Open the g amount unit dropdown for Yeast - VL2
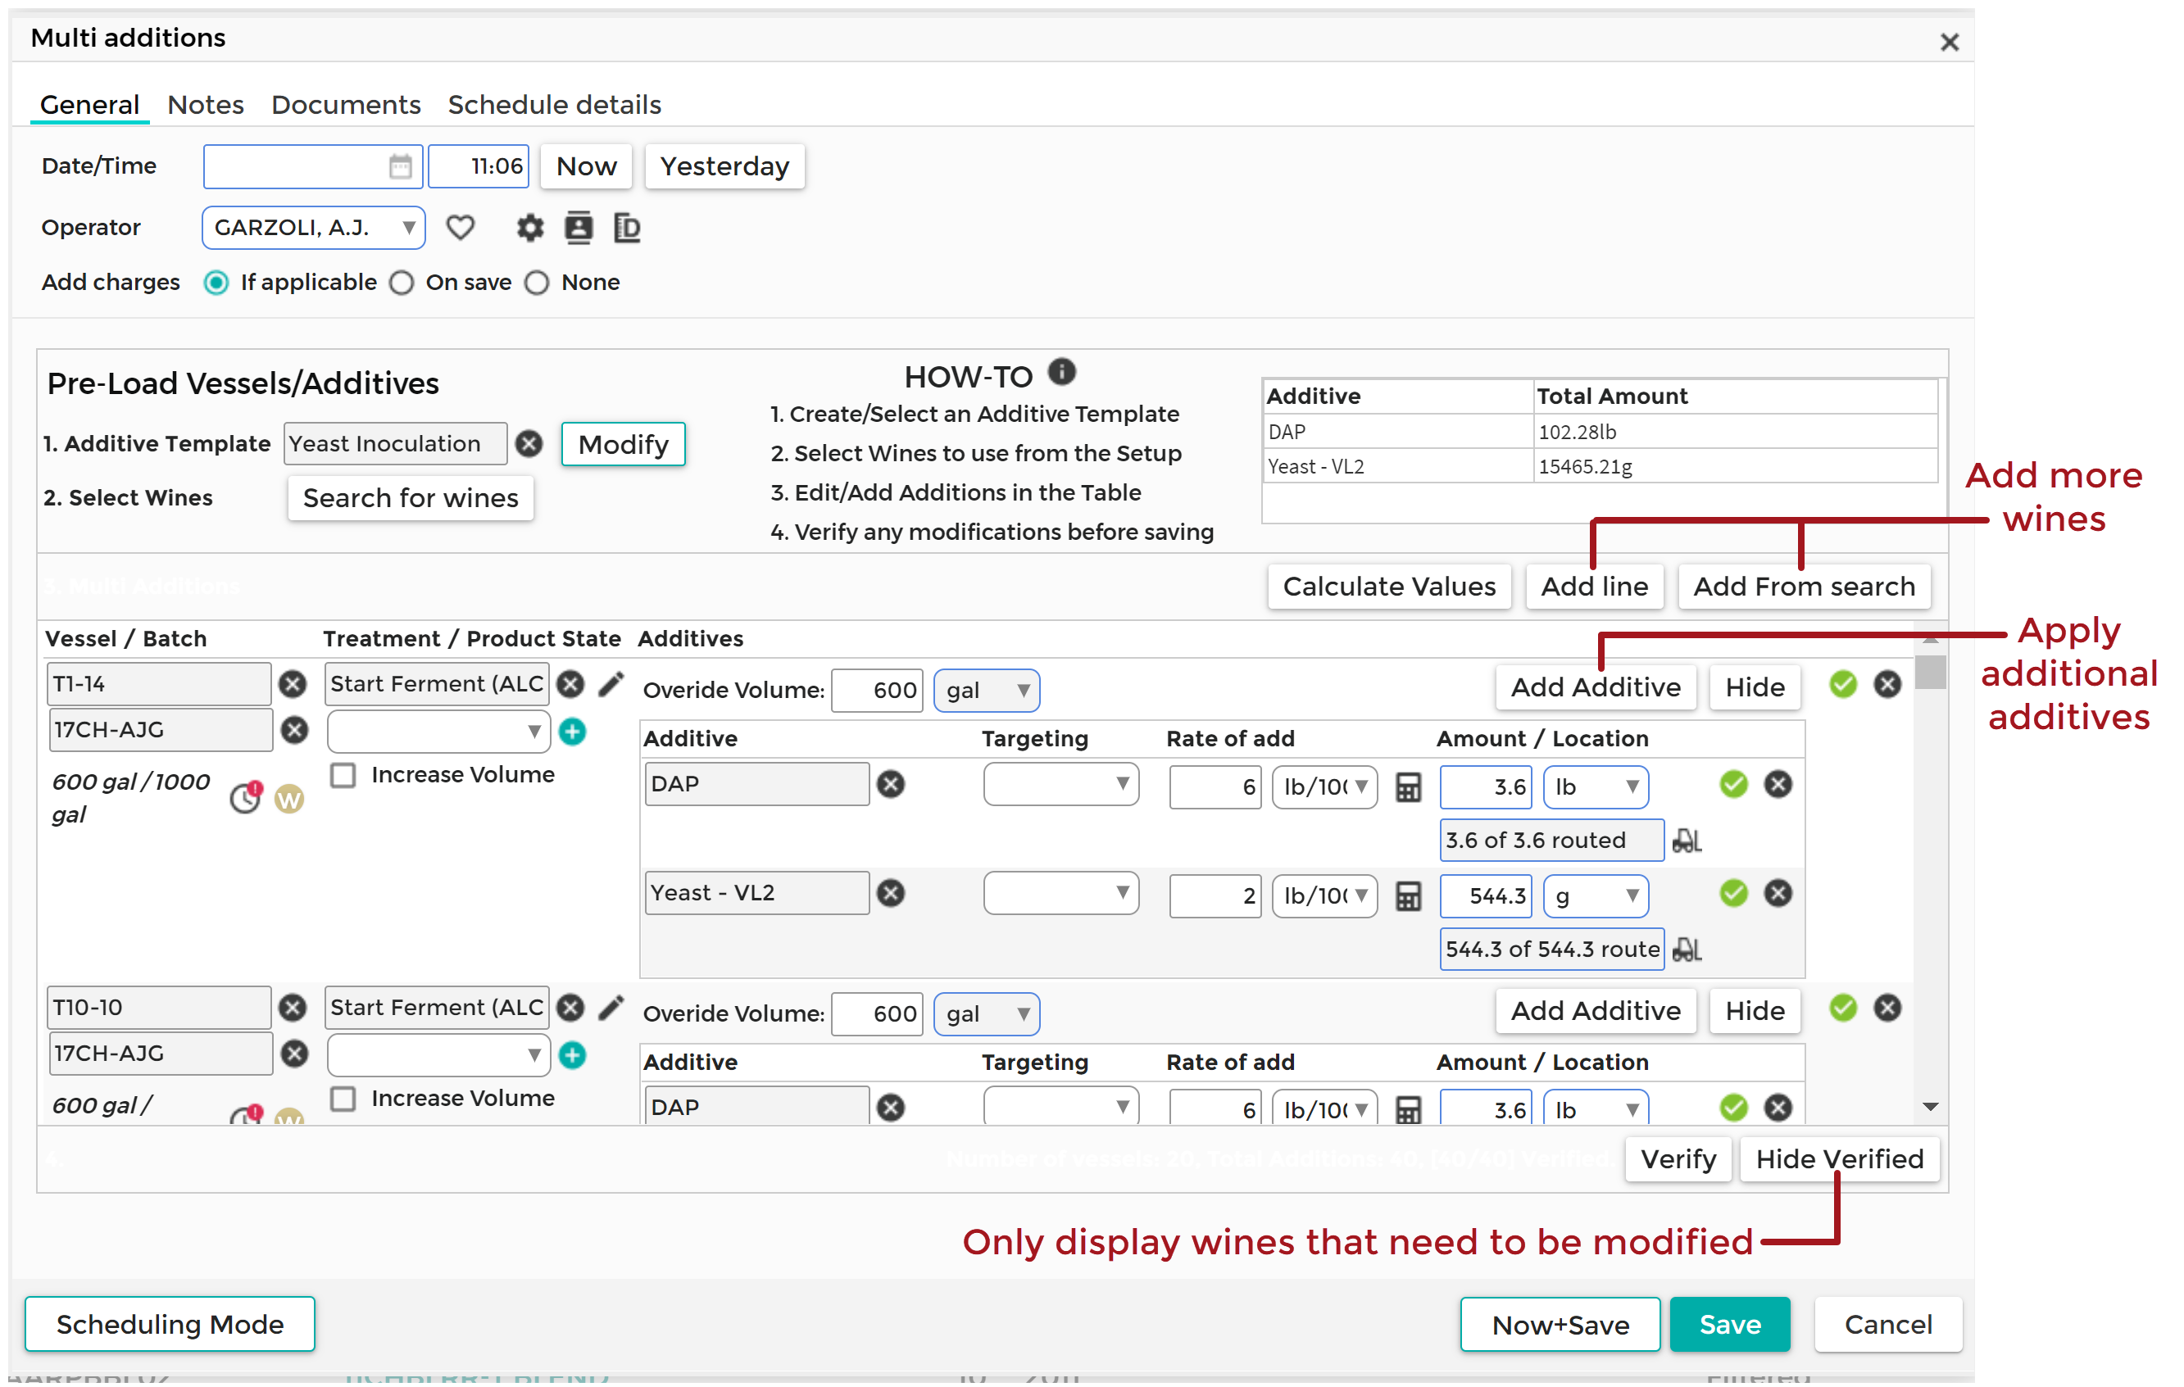 click(x=1596, y=895)
